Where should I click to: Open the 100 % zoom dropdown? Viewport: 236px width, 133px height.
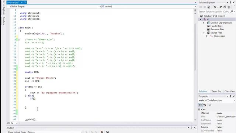16,123
